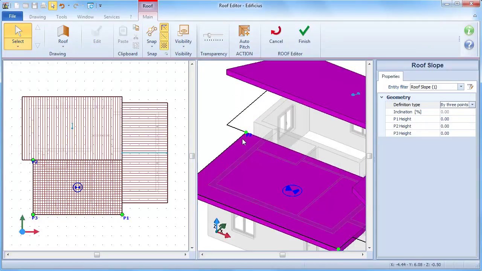Select the Properties tab
The height and width of the screenshot is (271, 482).
tap(390, 76)
